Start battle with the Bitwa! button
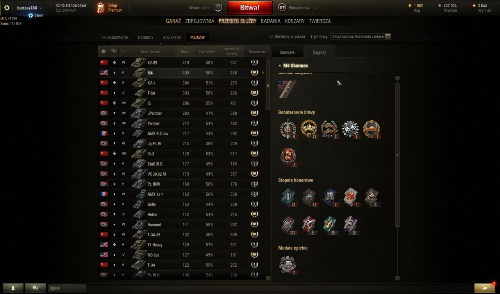This screenshot has width=500, height=294. pos(250,8)
